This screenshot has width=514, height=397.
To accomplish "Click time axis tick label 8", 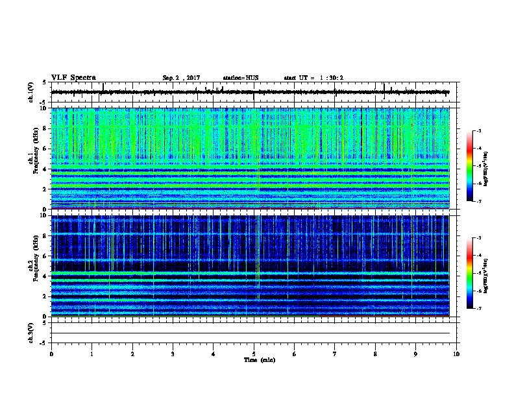I will (375, 354).
